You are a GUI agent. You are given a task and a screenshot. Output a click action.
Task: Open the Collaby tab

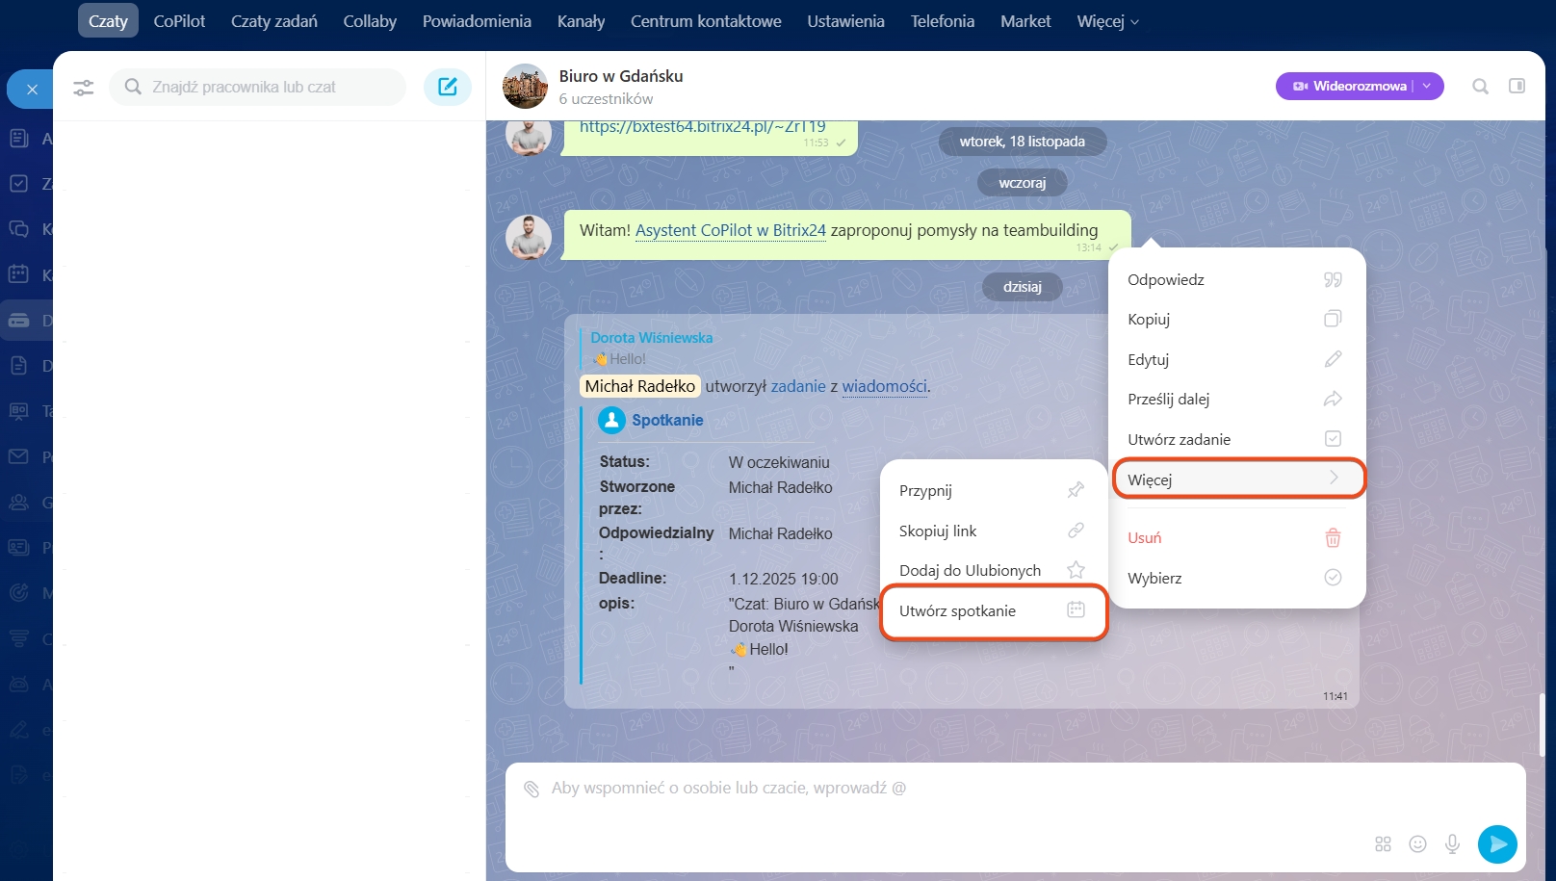pyautogui.click(x=370, y=21)
